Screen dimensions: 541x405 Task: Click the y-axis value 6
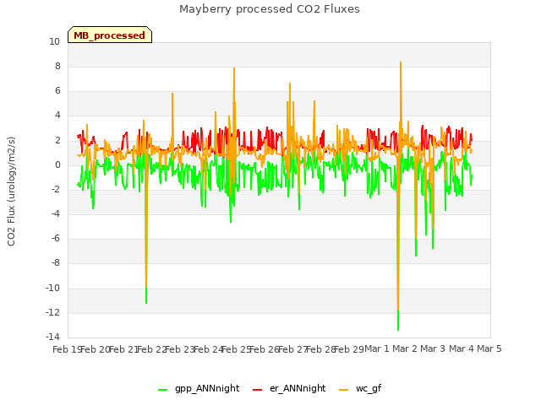pos(57,91)
